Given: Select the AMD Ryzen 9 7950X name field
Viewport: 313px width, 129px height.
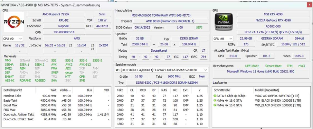Looking at the screenshot, I should (x=56, y=14).
